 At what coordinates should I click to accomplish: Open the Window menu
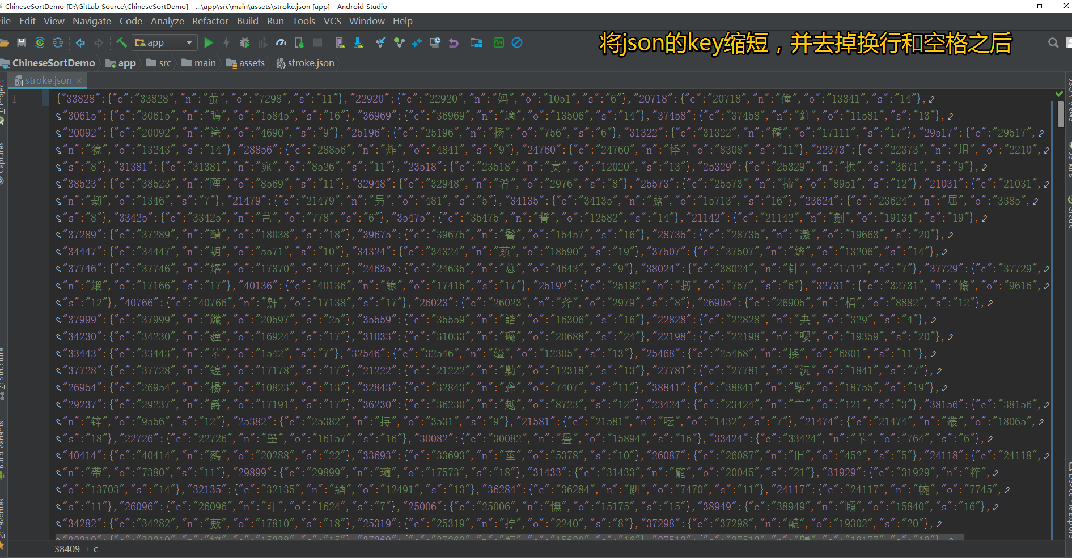coord(367,21)
